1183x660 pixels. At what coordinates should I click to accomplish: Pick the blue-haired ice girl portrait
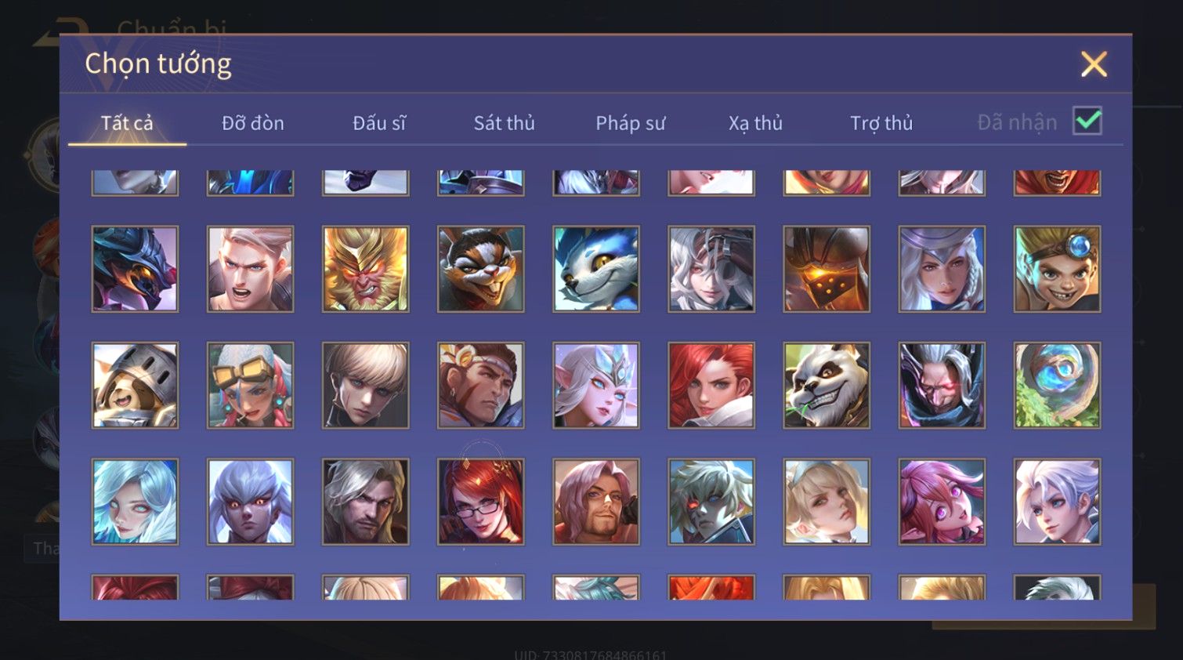[x=135, y=502]
